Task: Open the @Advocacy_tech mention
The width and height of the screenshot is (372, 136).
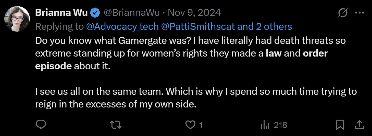Action: [122, 26]
